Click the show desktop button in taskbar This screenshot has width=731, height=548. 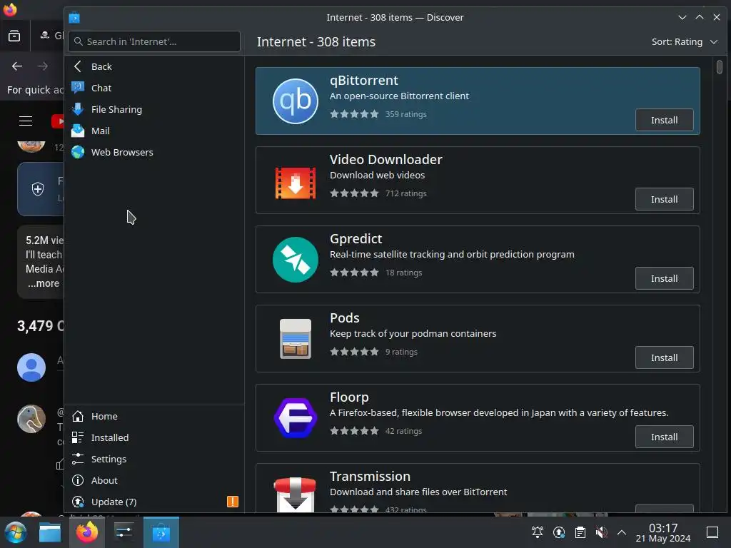[712, 532]
